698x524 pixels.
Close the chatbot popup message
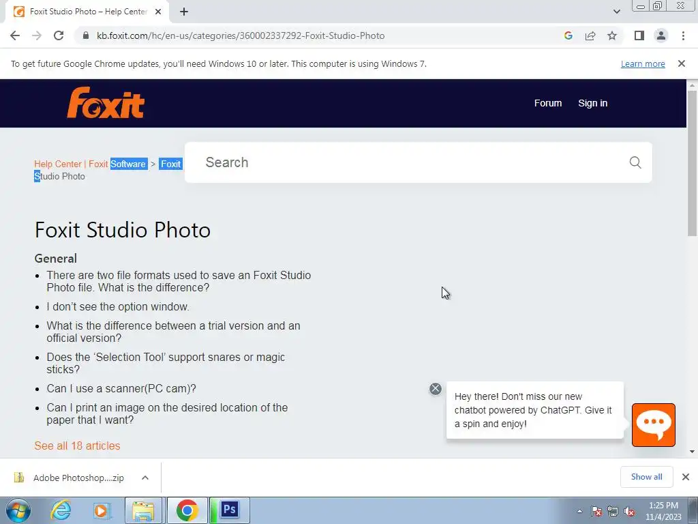point(436,388)
